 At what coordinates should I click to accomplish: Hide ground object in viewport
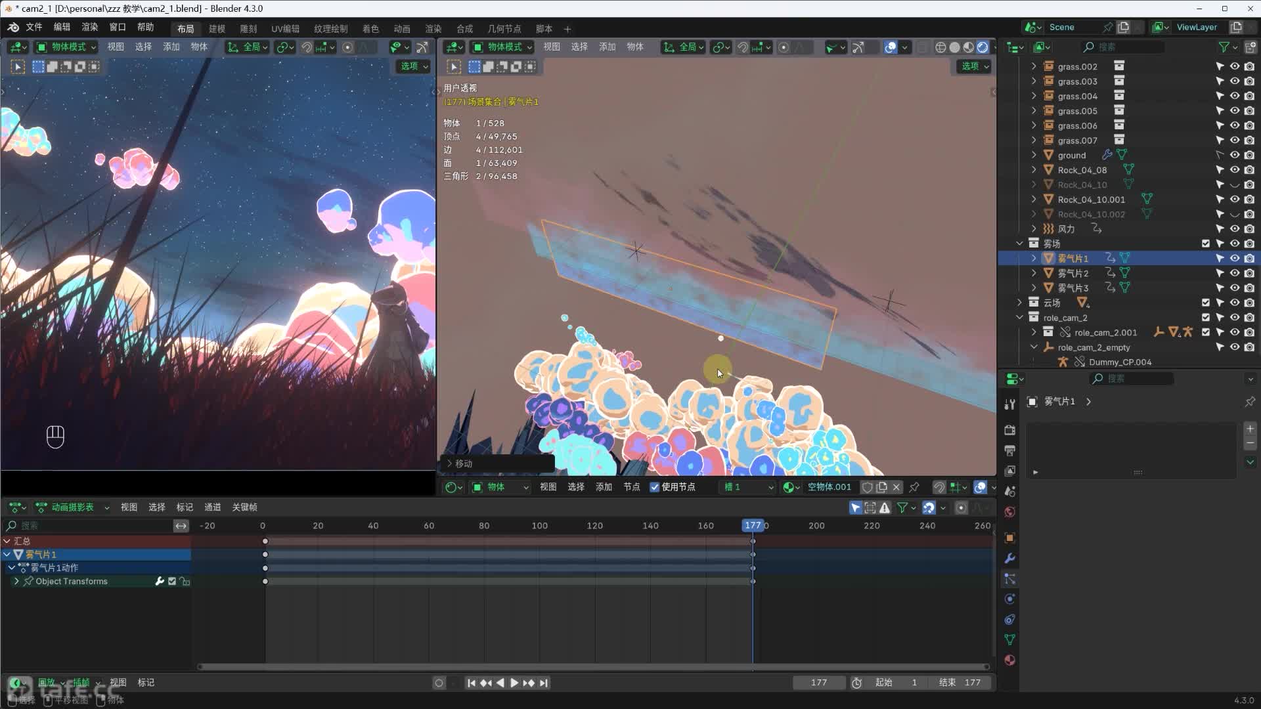[1235, 156]
